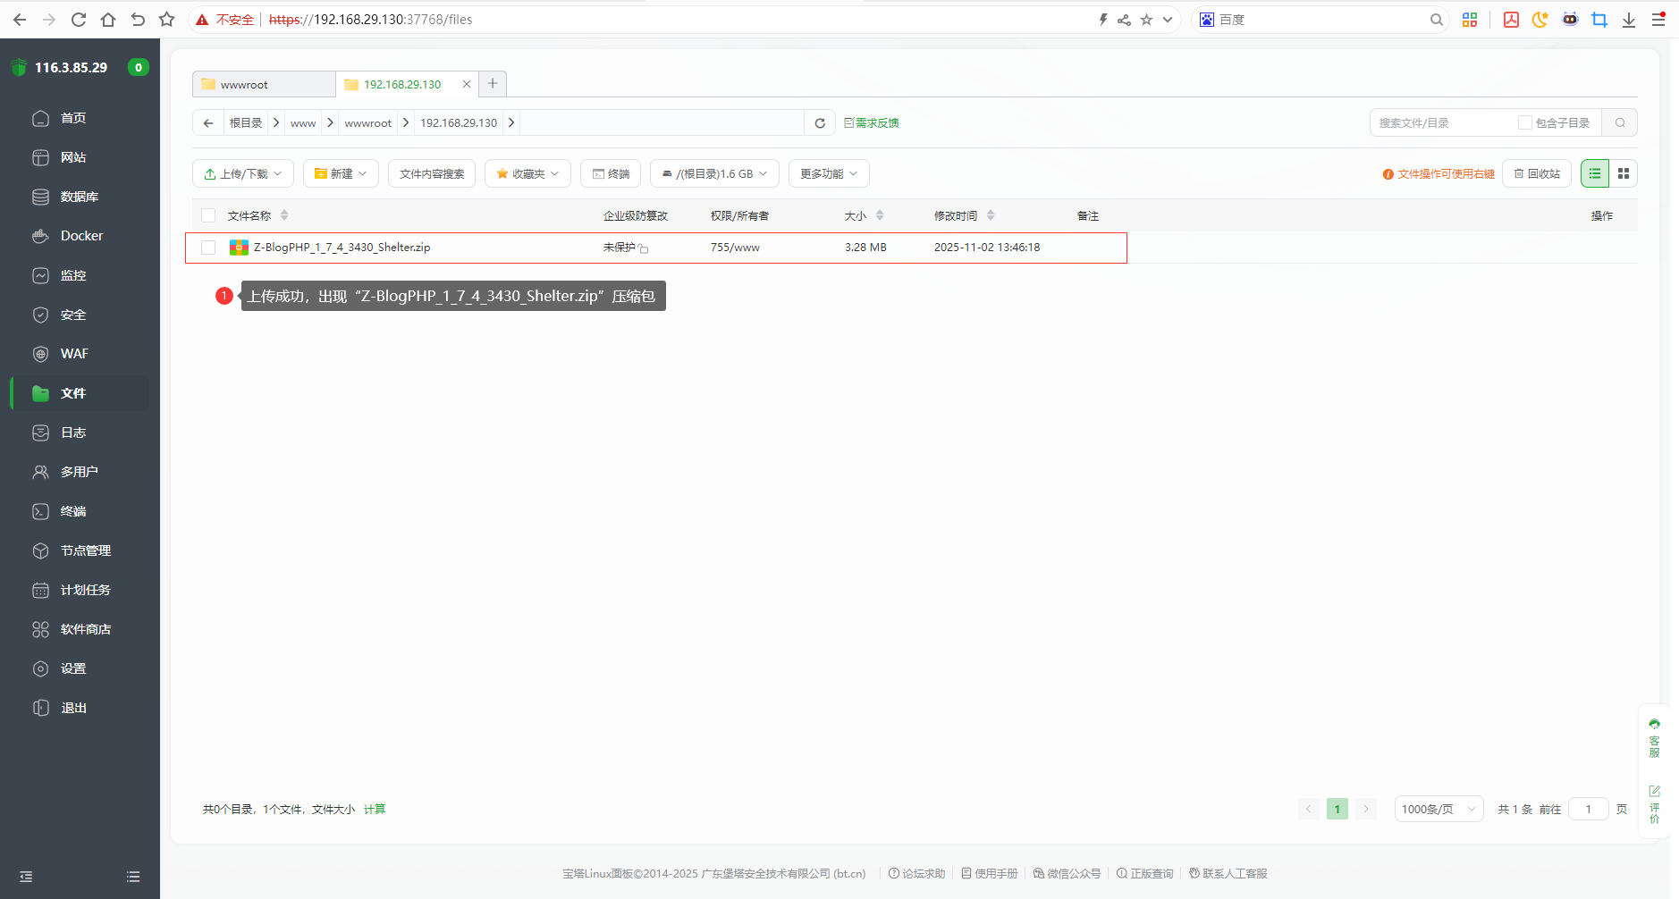1679x899 pixels.
Task: Toggle the 包含子目录 checkbox
Action: pos(1524,122)
